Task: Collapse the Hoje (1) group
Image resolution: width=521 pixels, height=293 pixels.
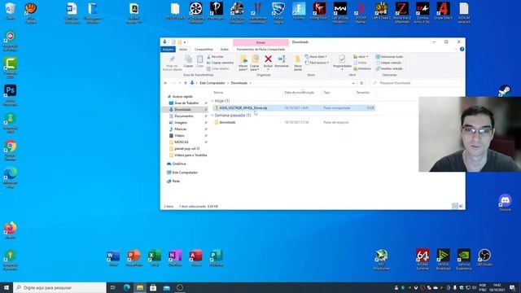Action: (x=212, y=101)
